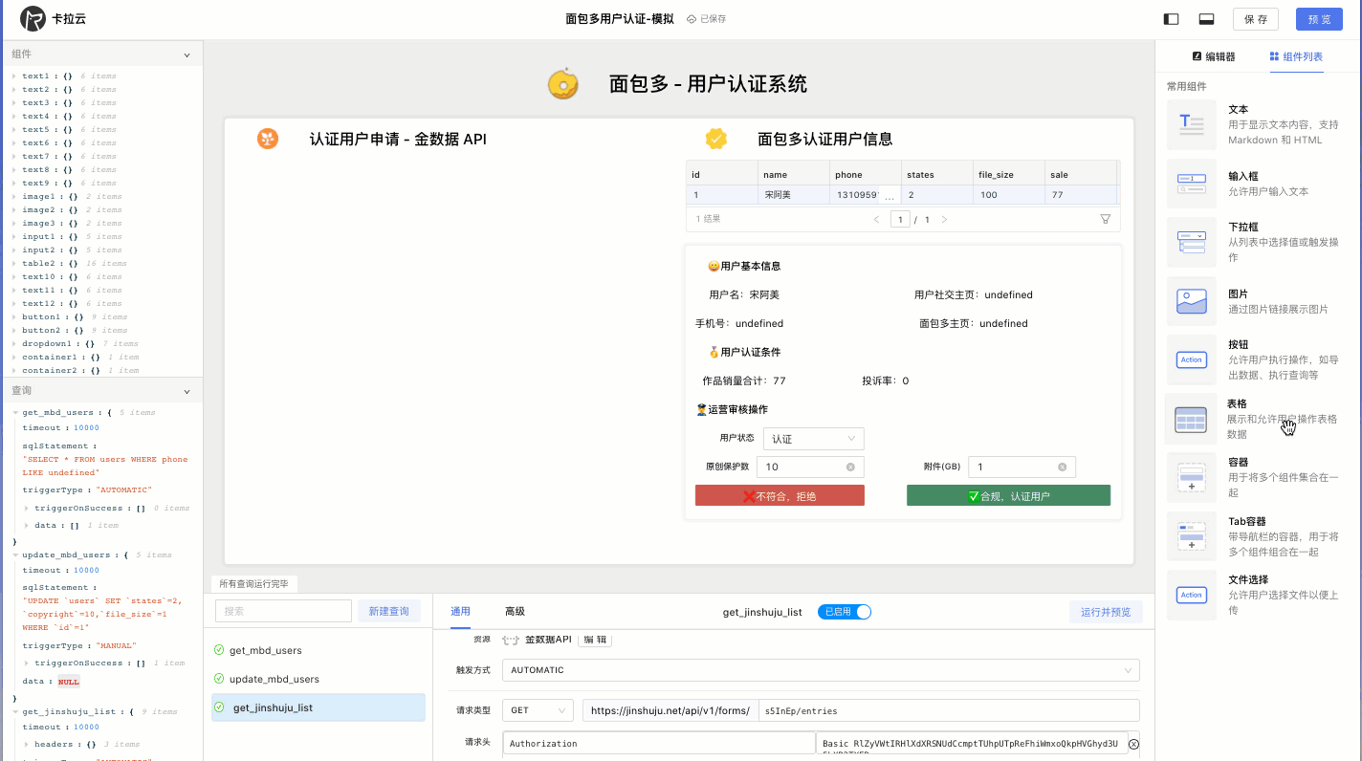Disable the get_jinshuju_list query via 已启用 toggle
This screenshot has width=1362, height=761.
(844, 610)
